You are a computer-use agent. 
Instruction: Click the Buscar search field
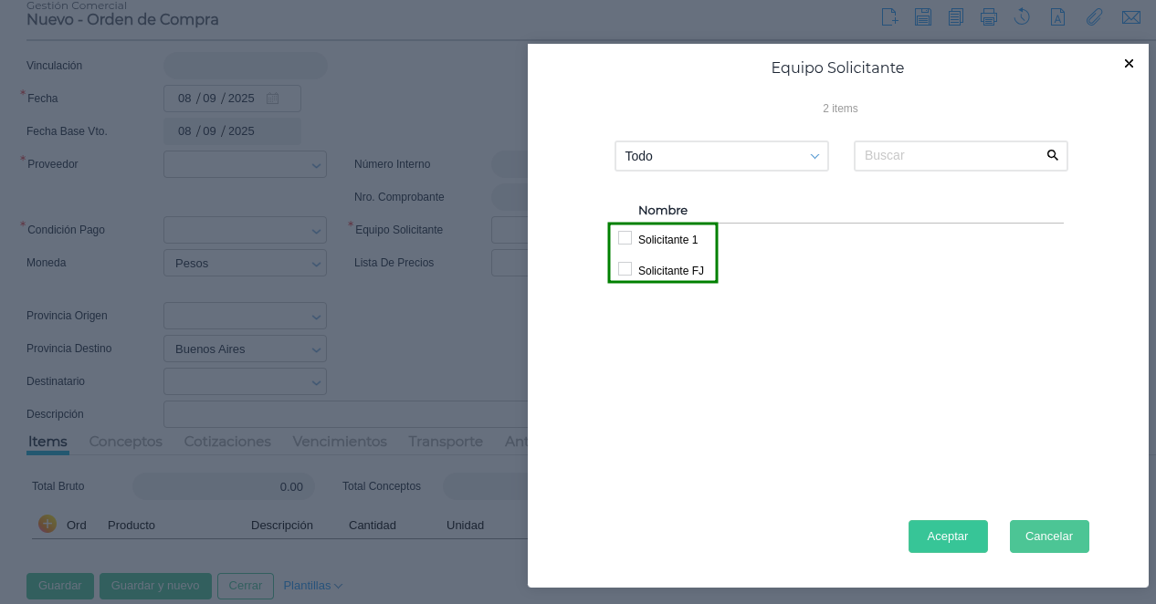[x=950, y=156]
